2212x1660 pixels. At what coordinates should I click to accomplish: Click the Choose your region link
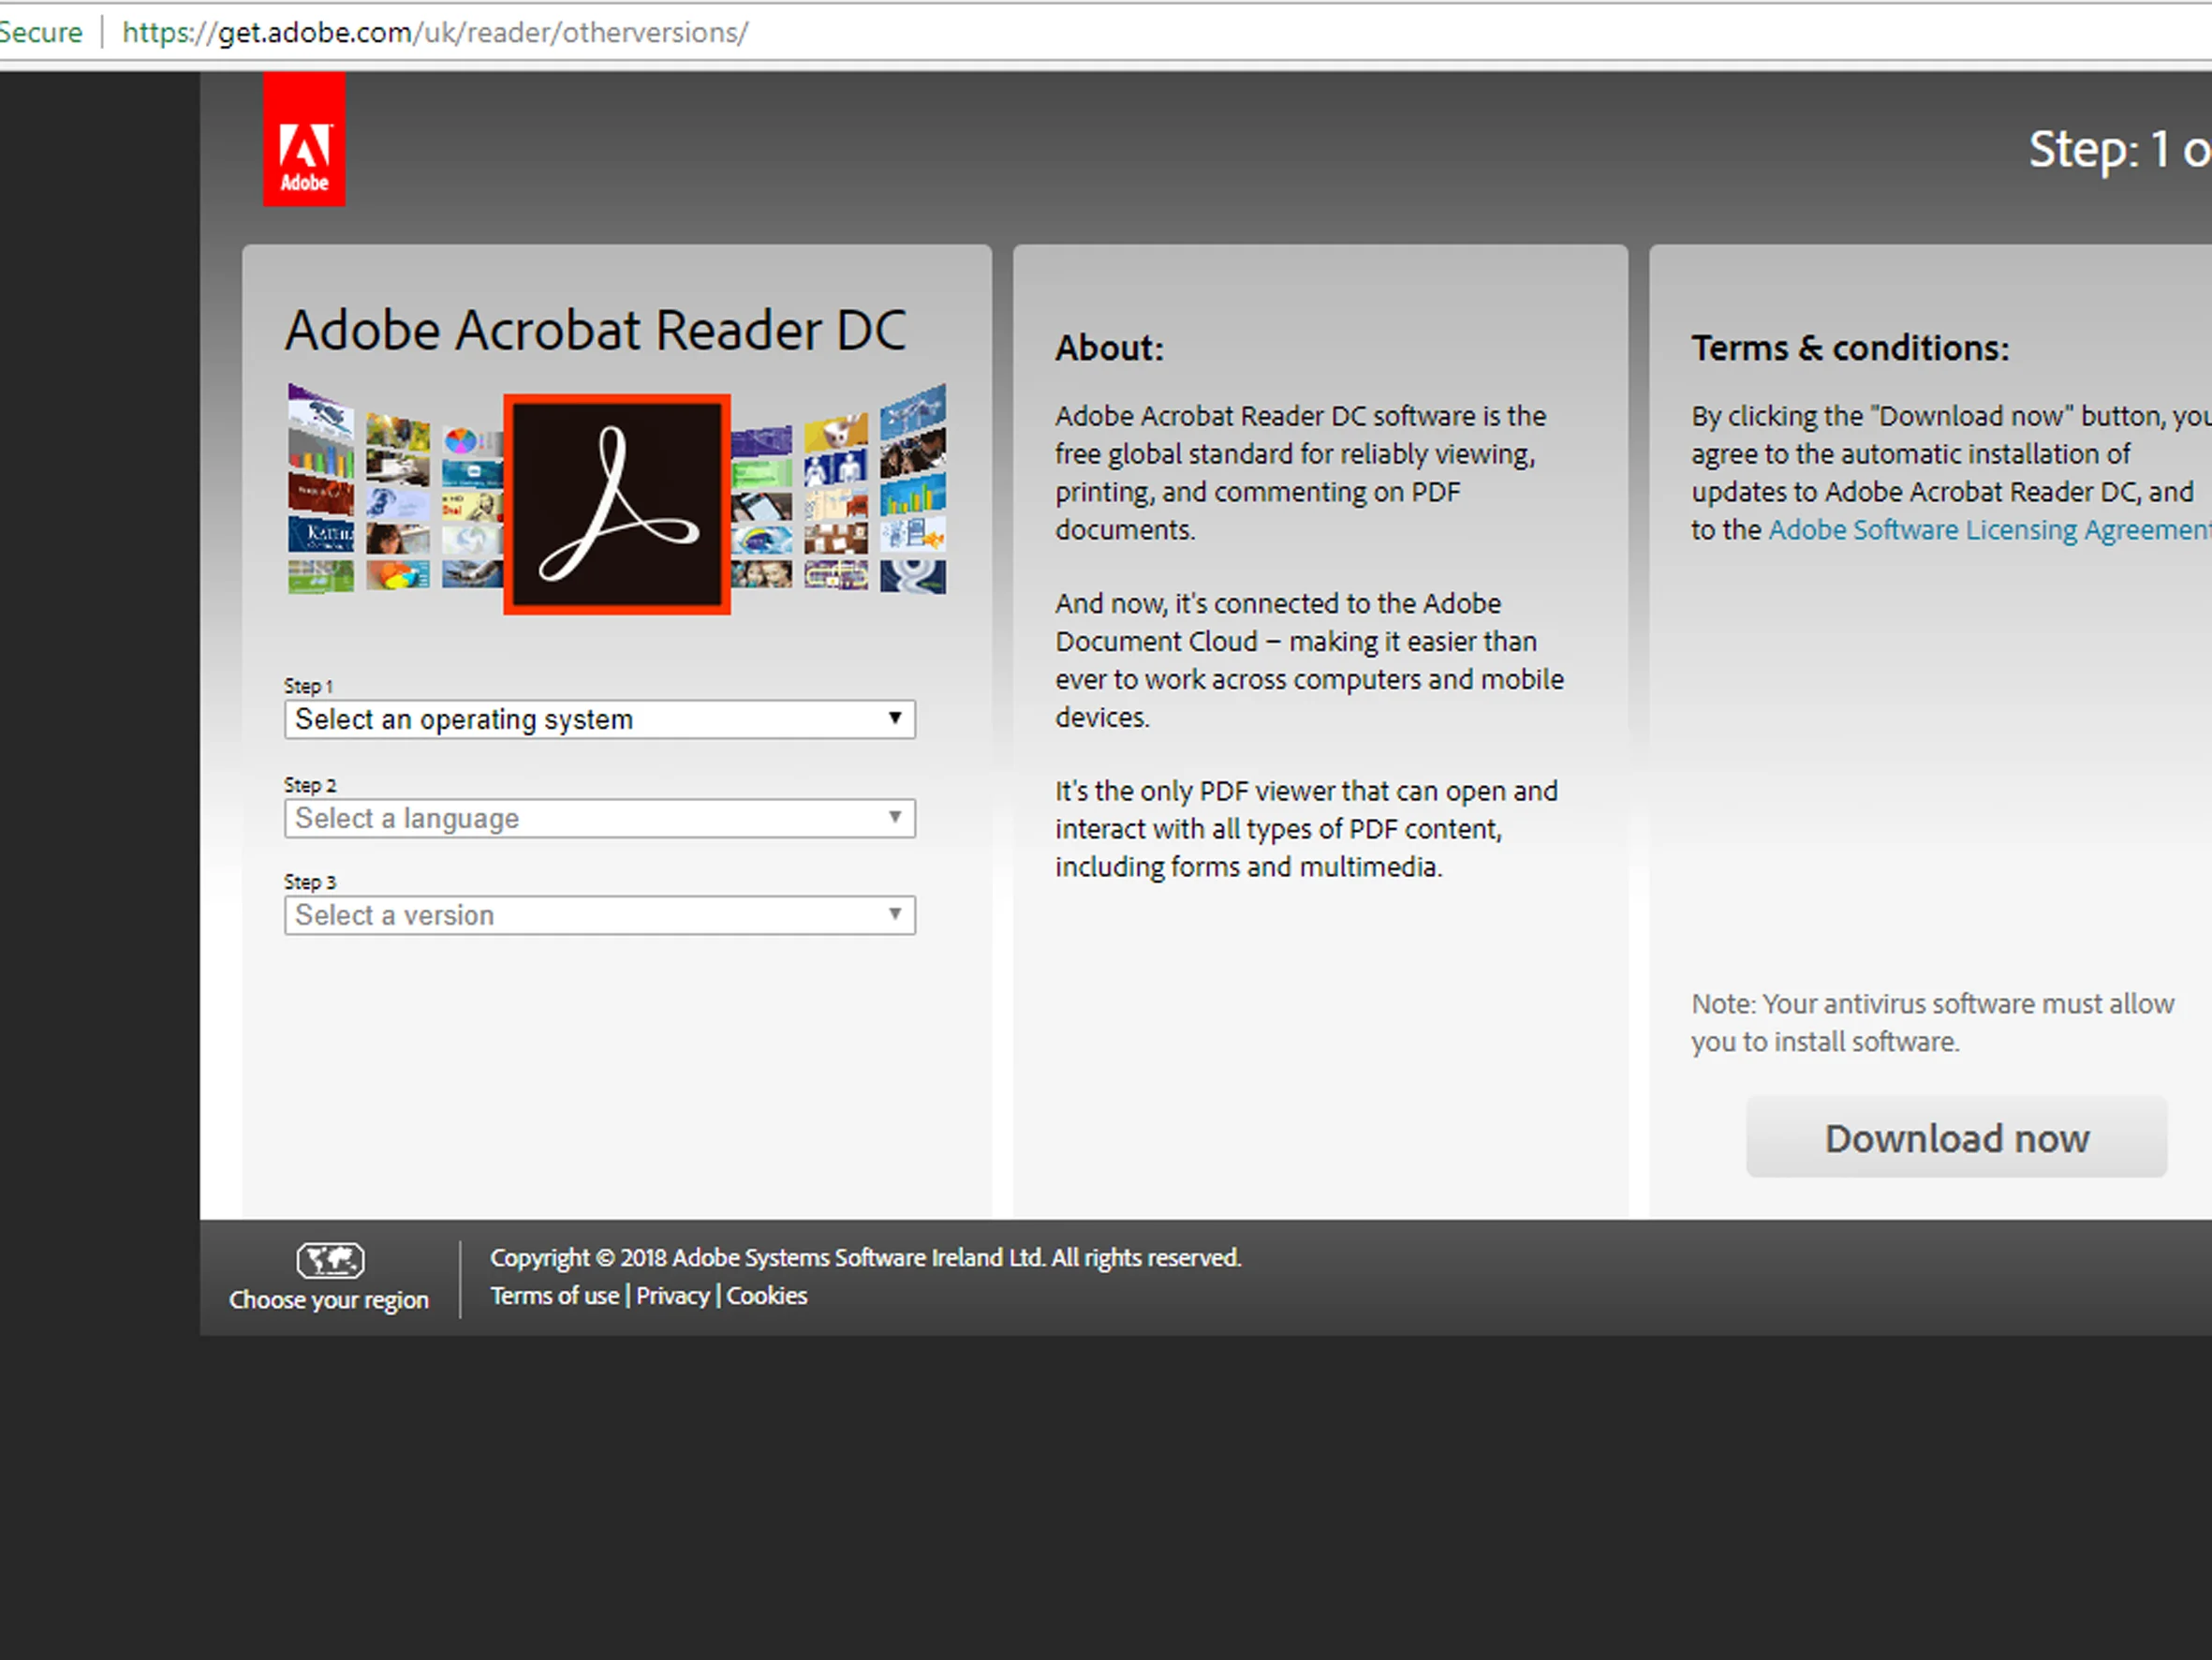[x=329, y=1299]
